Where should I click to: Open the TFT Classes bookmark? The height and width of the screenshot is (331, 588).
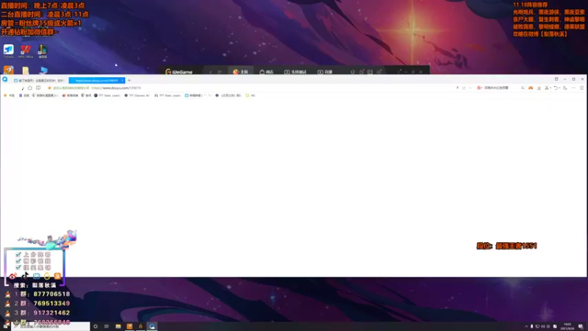(137, 96)
